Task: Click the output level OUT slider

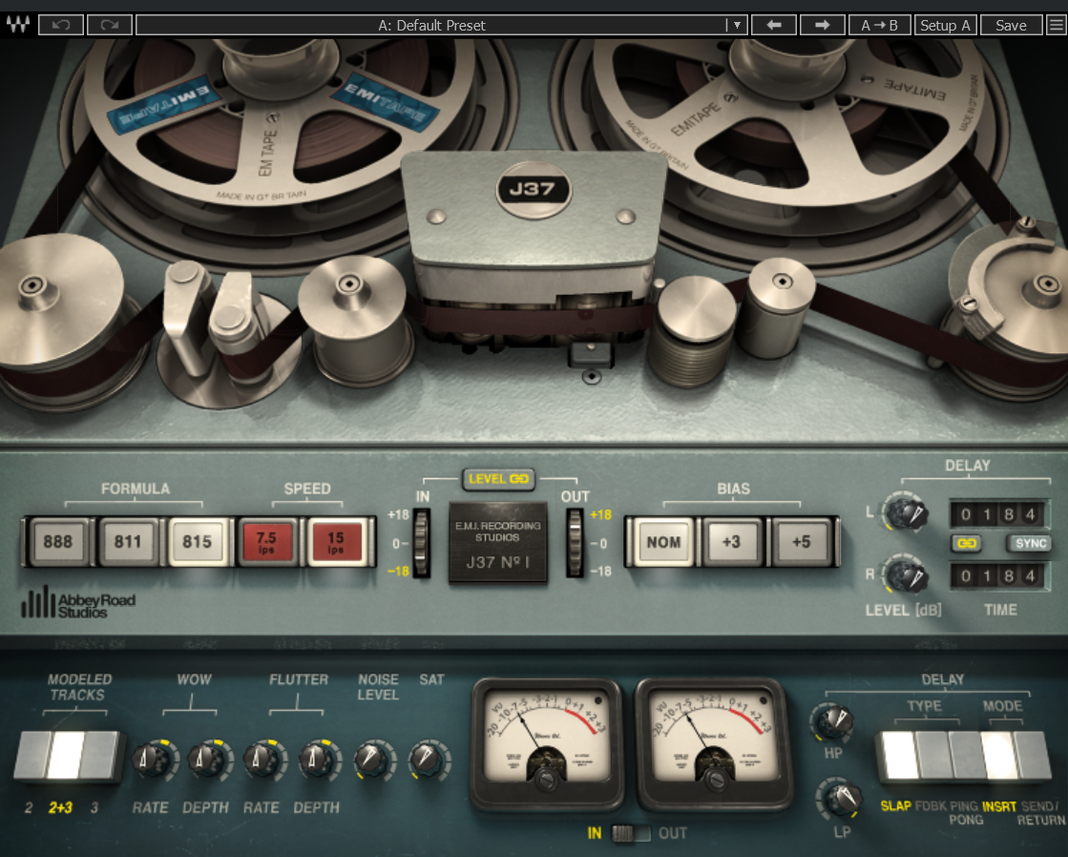Action: coord(575,543)
